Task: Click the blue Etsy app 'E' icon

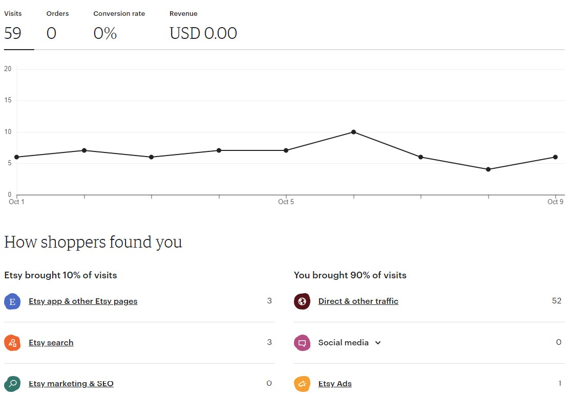Action: pos(12,301)
